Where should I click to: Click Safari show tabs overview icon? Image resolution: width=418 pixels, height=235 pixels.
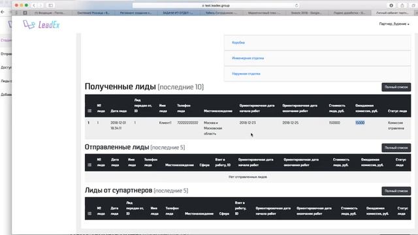pos(413,5)
